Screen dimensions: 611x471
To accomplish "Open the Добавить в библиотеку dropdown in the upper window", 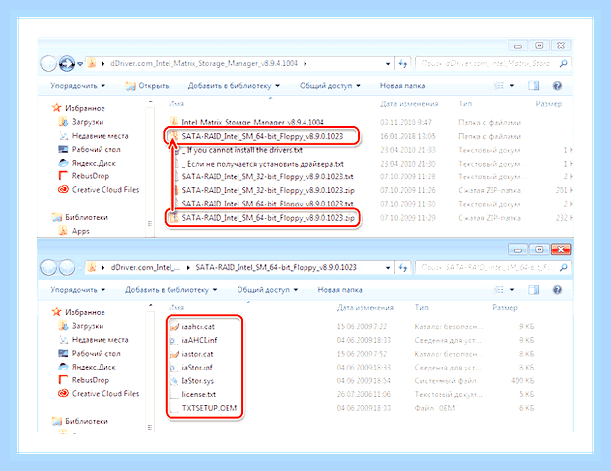I will (x=234, y=86).
